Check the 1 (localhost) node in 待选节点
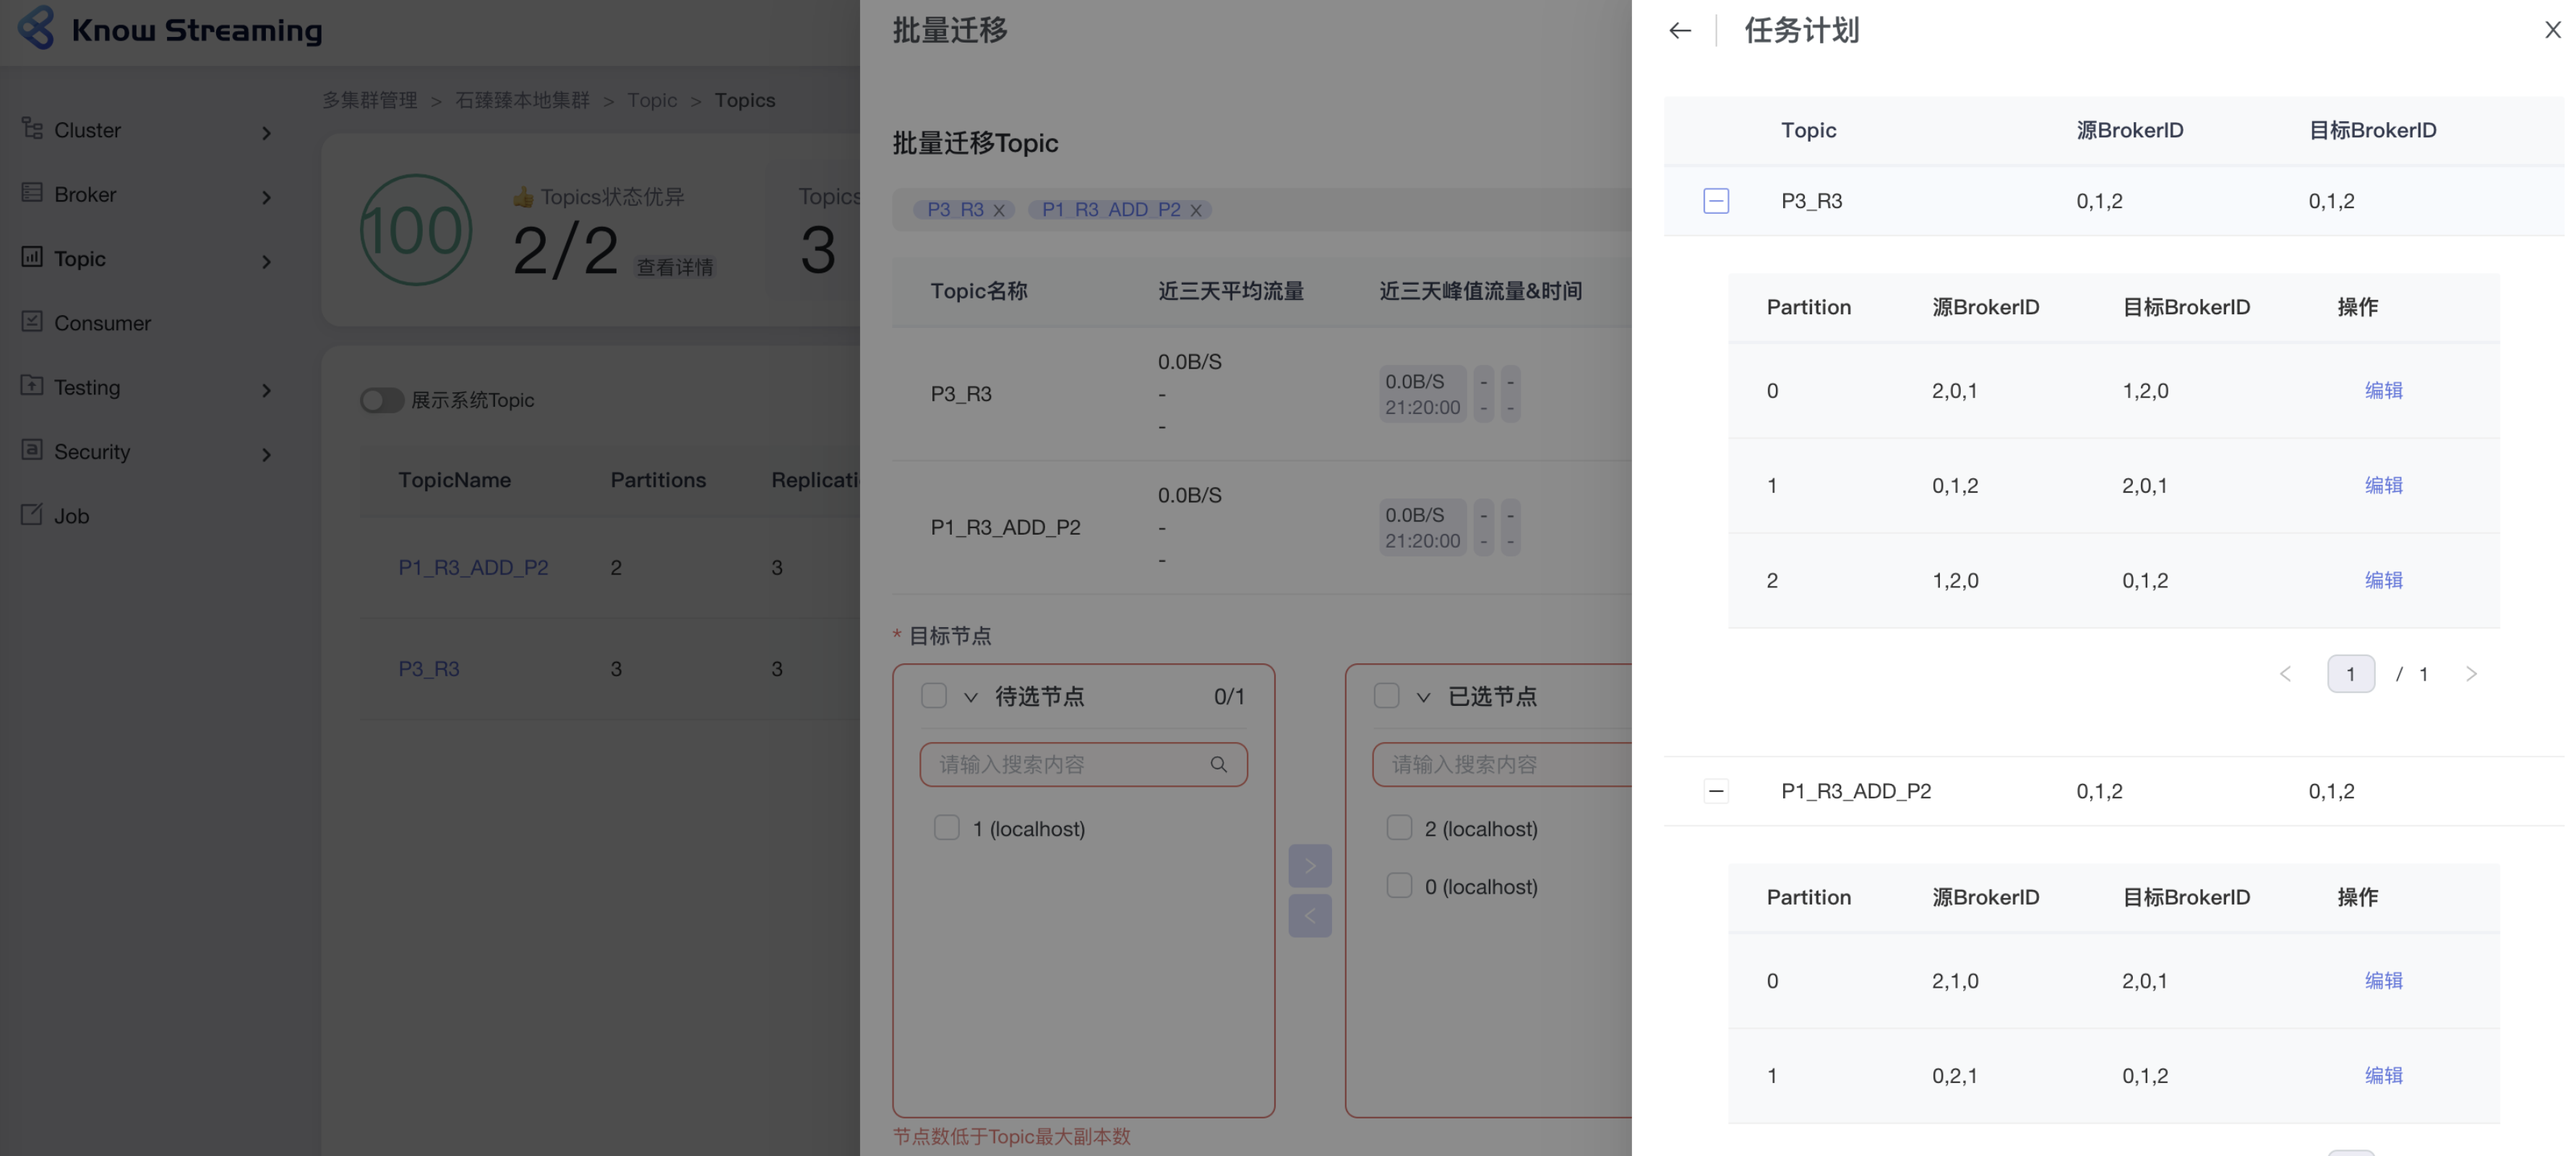This screenshot has width=2576, height=1156. (x=946, y=827)
